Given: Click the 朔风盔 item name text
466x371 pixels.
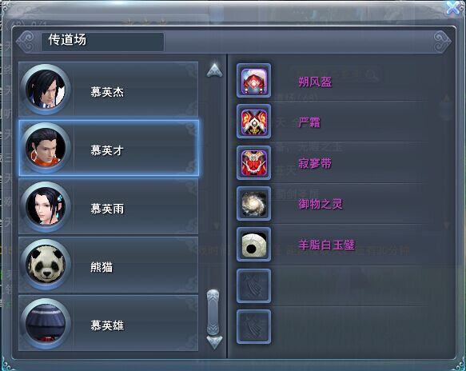Looking at the screenshot, I should [x=315, y=82].
